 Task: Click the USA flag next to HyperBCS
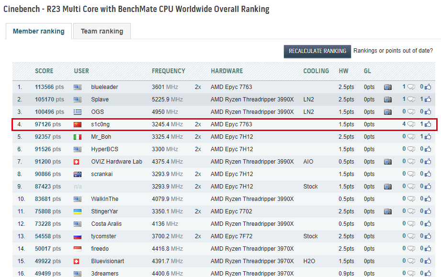coord(78,149)
